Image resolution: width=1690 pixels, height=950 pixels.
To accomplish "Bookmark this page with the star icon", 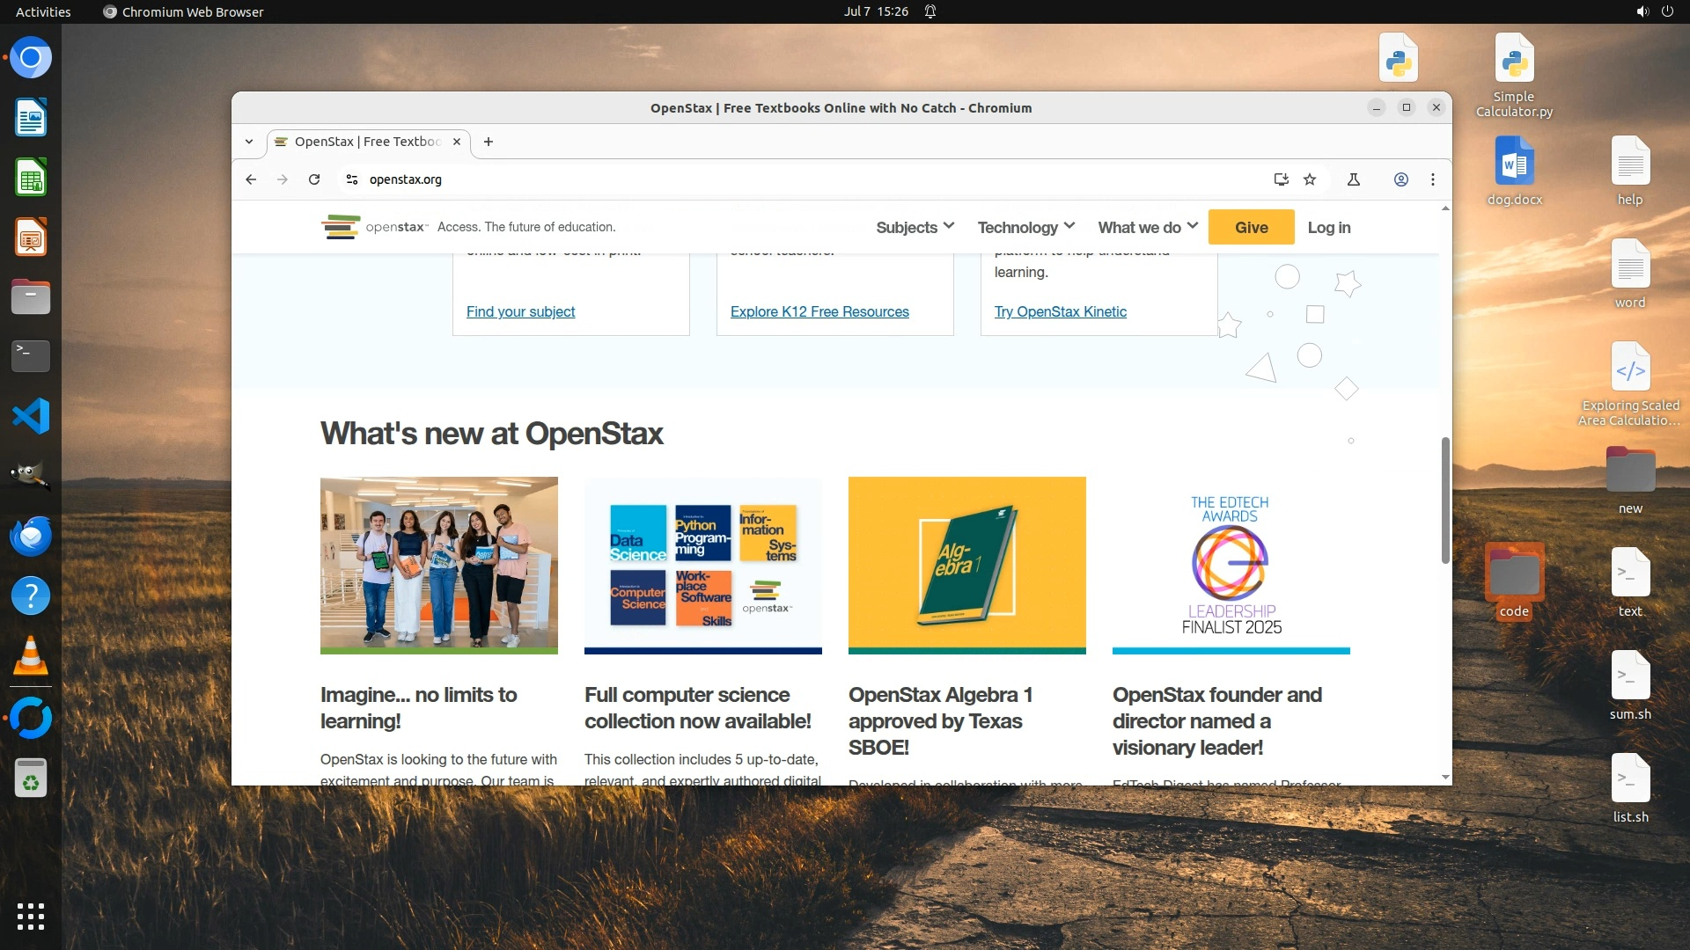I will click(1310, 179).
